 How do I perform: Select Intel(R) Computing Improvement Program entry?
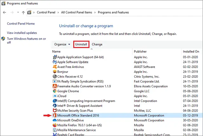click(127, 101)
